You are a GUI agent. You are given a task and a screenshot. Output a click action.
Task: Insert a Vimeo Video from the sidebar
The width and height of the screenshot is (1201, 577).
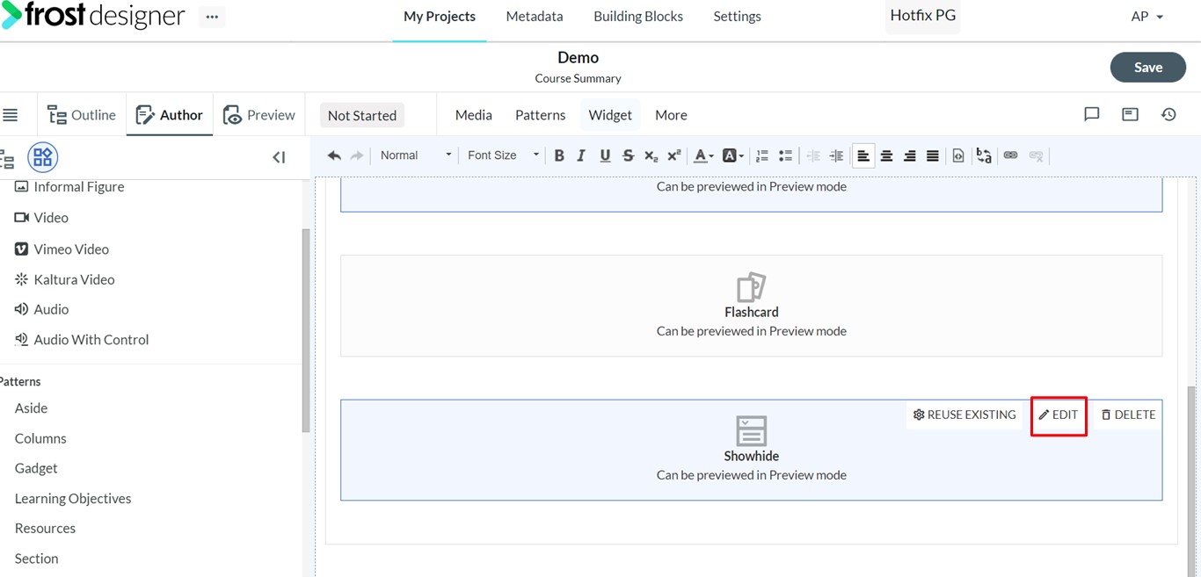[62, 249]
